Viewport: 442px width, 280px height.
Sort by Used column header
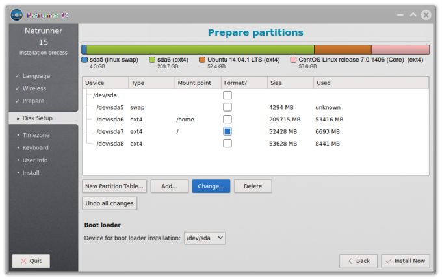pos(371,83)
